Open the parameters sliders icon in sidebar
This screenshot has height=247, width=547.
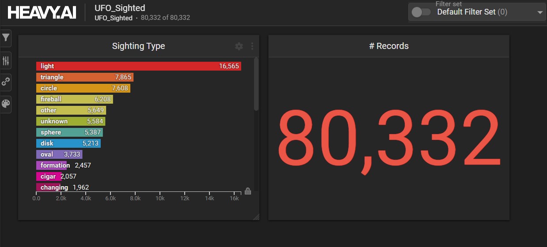tap(6, 60)
